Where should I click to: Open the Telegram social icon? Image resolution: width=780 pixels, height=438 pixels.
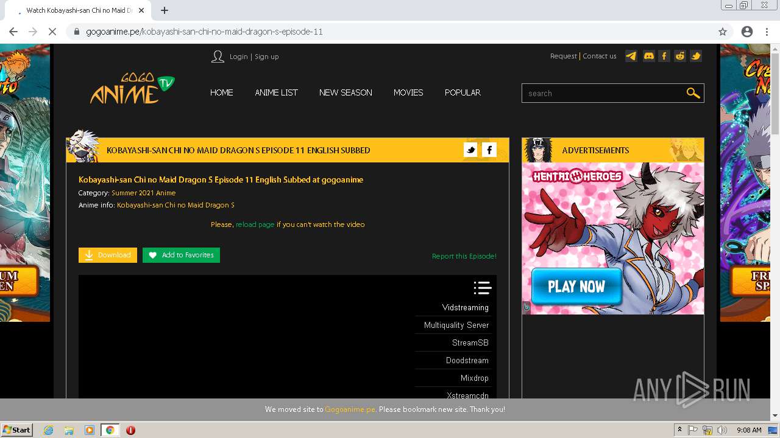coord(631,56)
